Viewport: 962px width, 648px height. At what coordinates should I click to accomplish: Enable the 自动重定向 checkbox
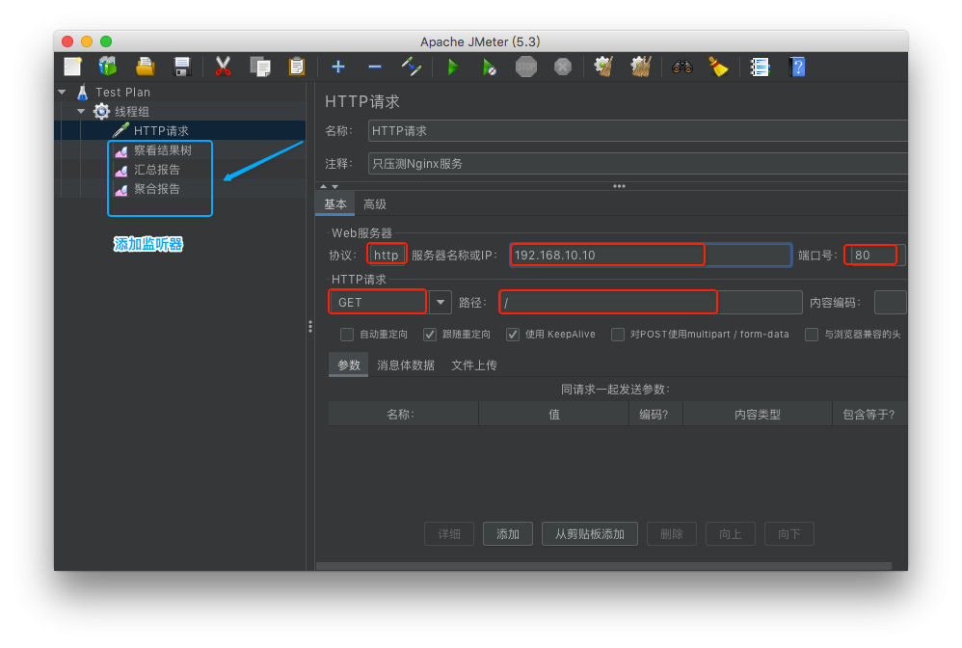(347, 335)
